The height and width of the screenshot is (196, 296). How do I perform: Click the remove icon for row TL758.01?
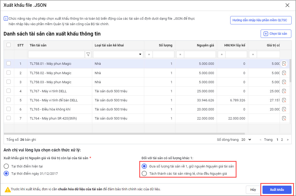284,64
